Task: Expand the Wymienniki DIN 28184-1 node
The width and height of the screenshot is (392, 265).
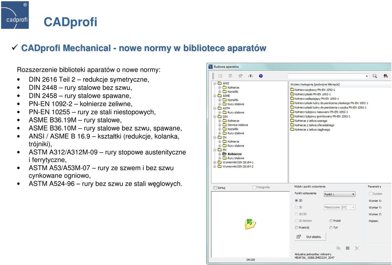Action: point(215,162)
